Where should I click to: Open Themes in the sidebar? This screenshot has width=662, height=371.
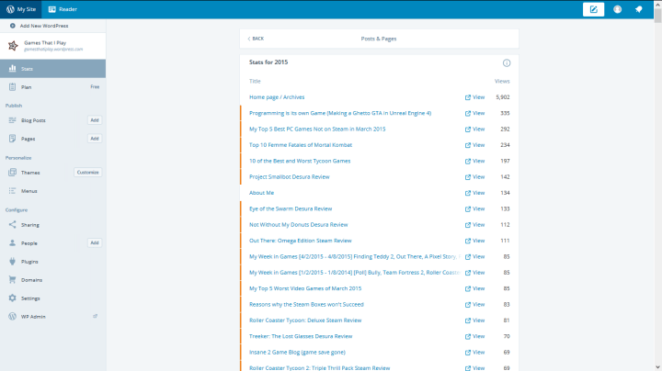point(30,173)
